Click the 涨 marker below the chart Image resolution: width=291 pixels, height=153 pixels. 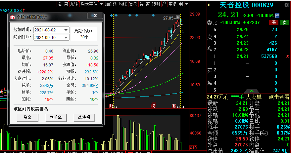pyautogui.click(x=174, y=106)
